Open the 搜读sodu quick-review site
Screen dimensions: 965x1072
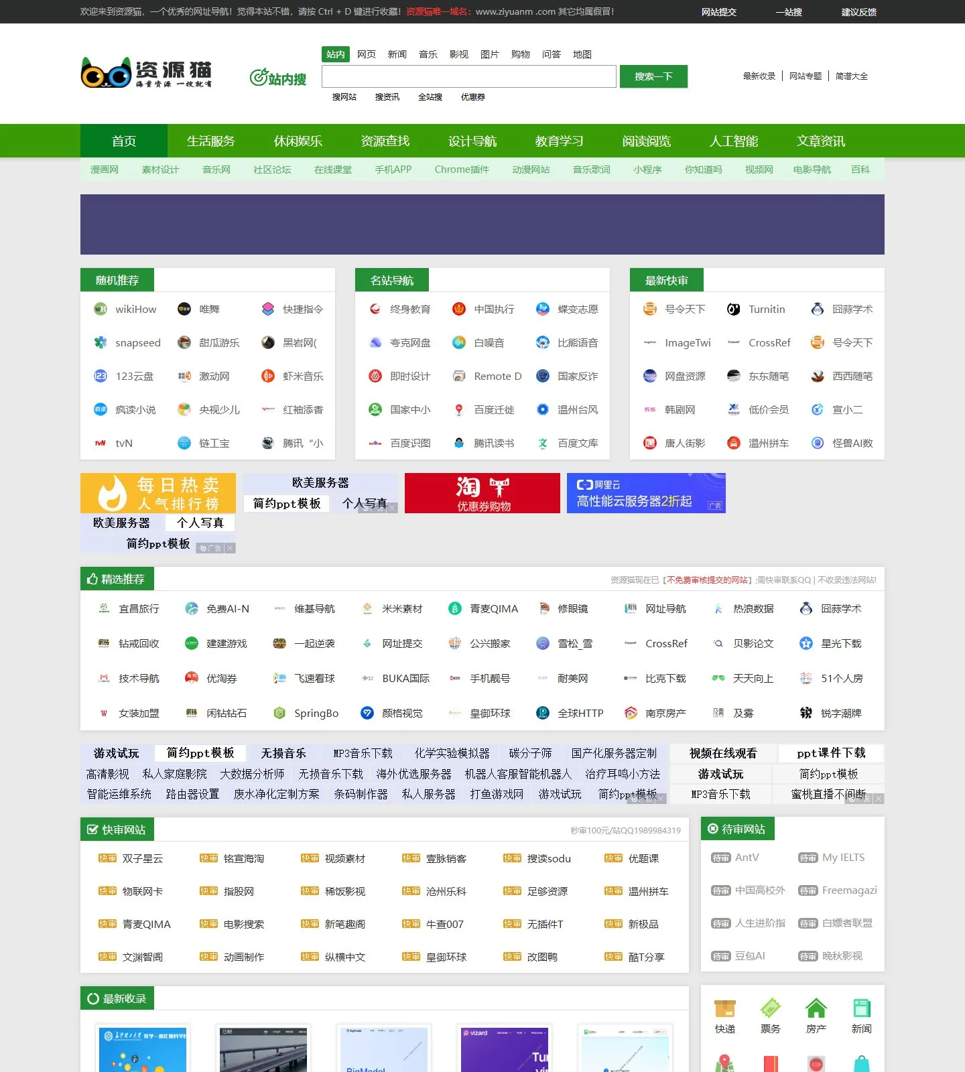549,858
